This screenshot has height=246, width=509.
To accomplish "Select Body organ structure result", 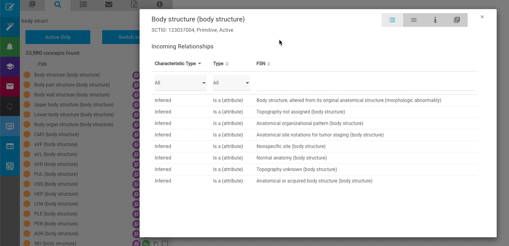I will (74, 125).
